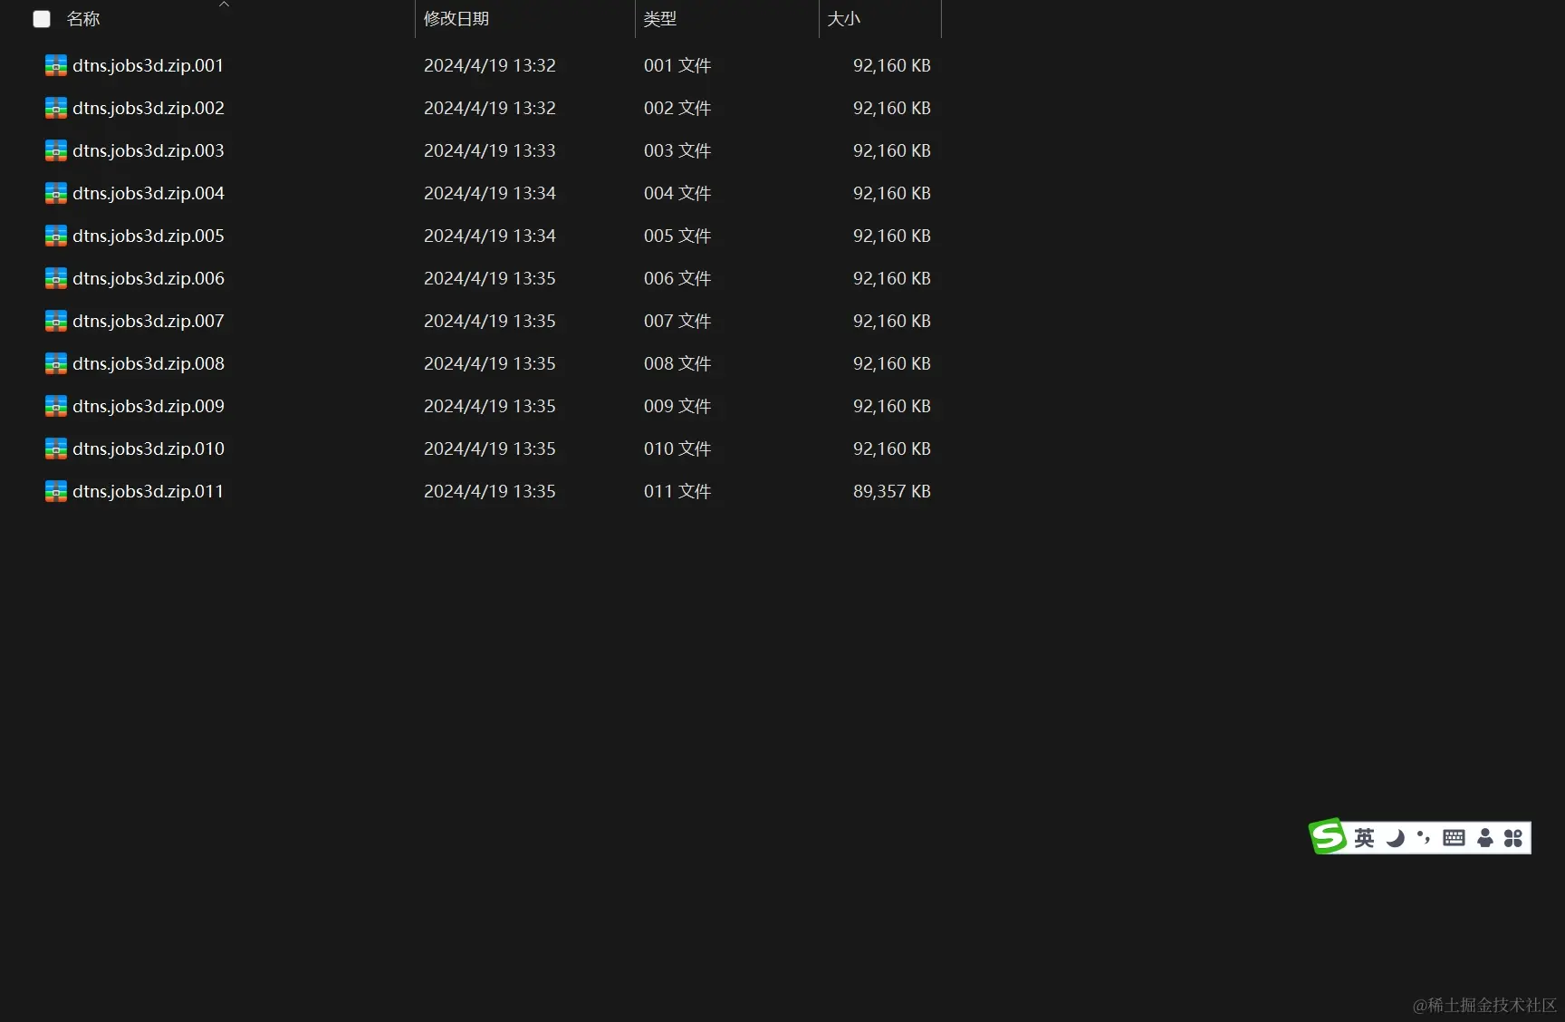Screen dimensions: 1565x1022
Task: Select the file dtns.jobs3d.zip.002
Action: (149, 108)
